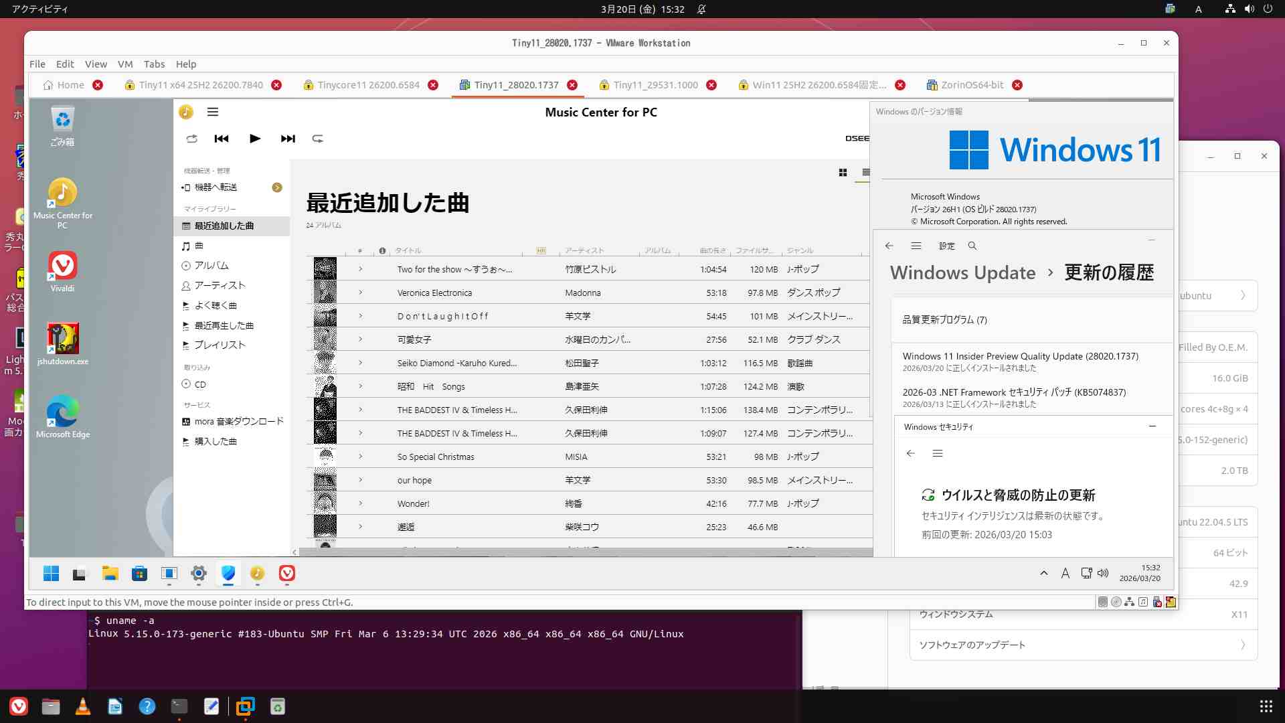Screen dimensions: 1285x723
Task: Go to previous track button
Action: click(x=222, y=139)
